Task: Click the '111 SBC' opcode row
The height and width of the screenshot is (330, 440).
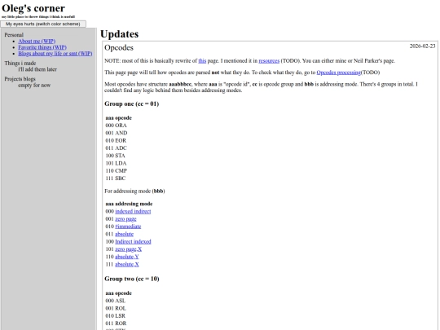Action: (x=116, y=178)
